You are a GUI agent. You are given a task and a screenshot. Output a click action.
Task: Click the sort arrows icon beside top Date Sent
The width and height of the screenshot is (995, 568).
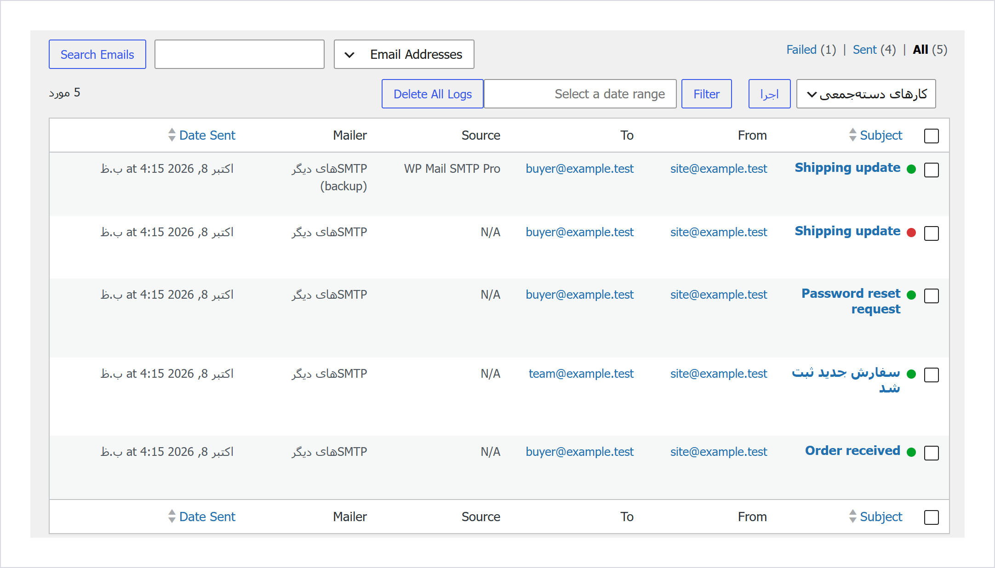pos(172,135)
